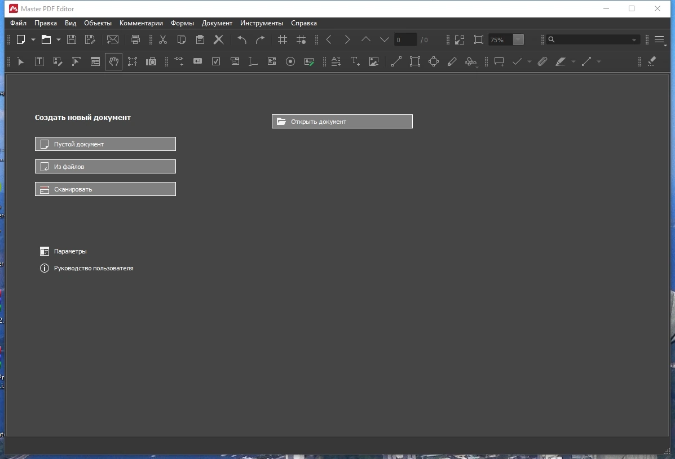The height and width of the screenshot is (459, 675).
Task: Select the Rectangle drawing tool
Action: pos(415,61)
